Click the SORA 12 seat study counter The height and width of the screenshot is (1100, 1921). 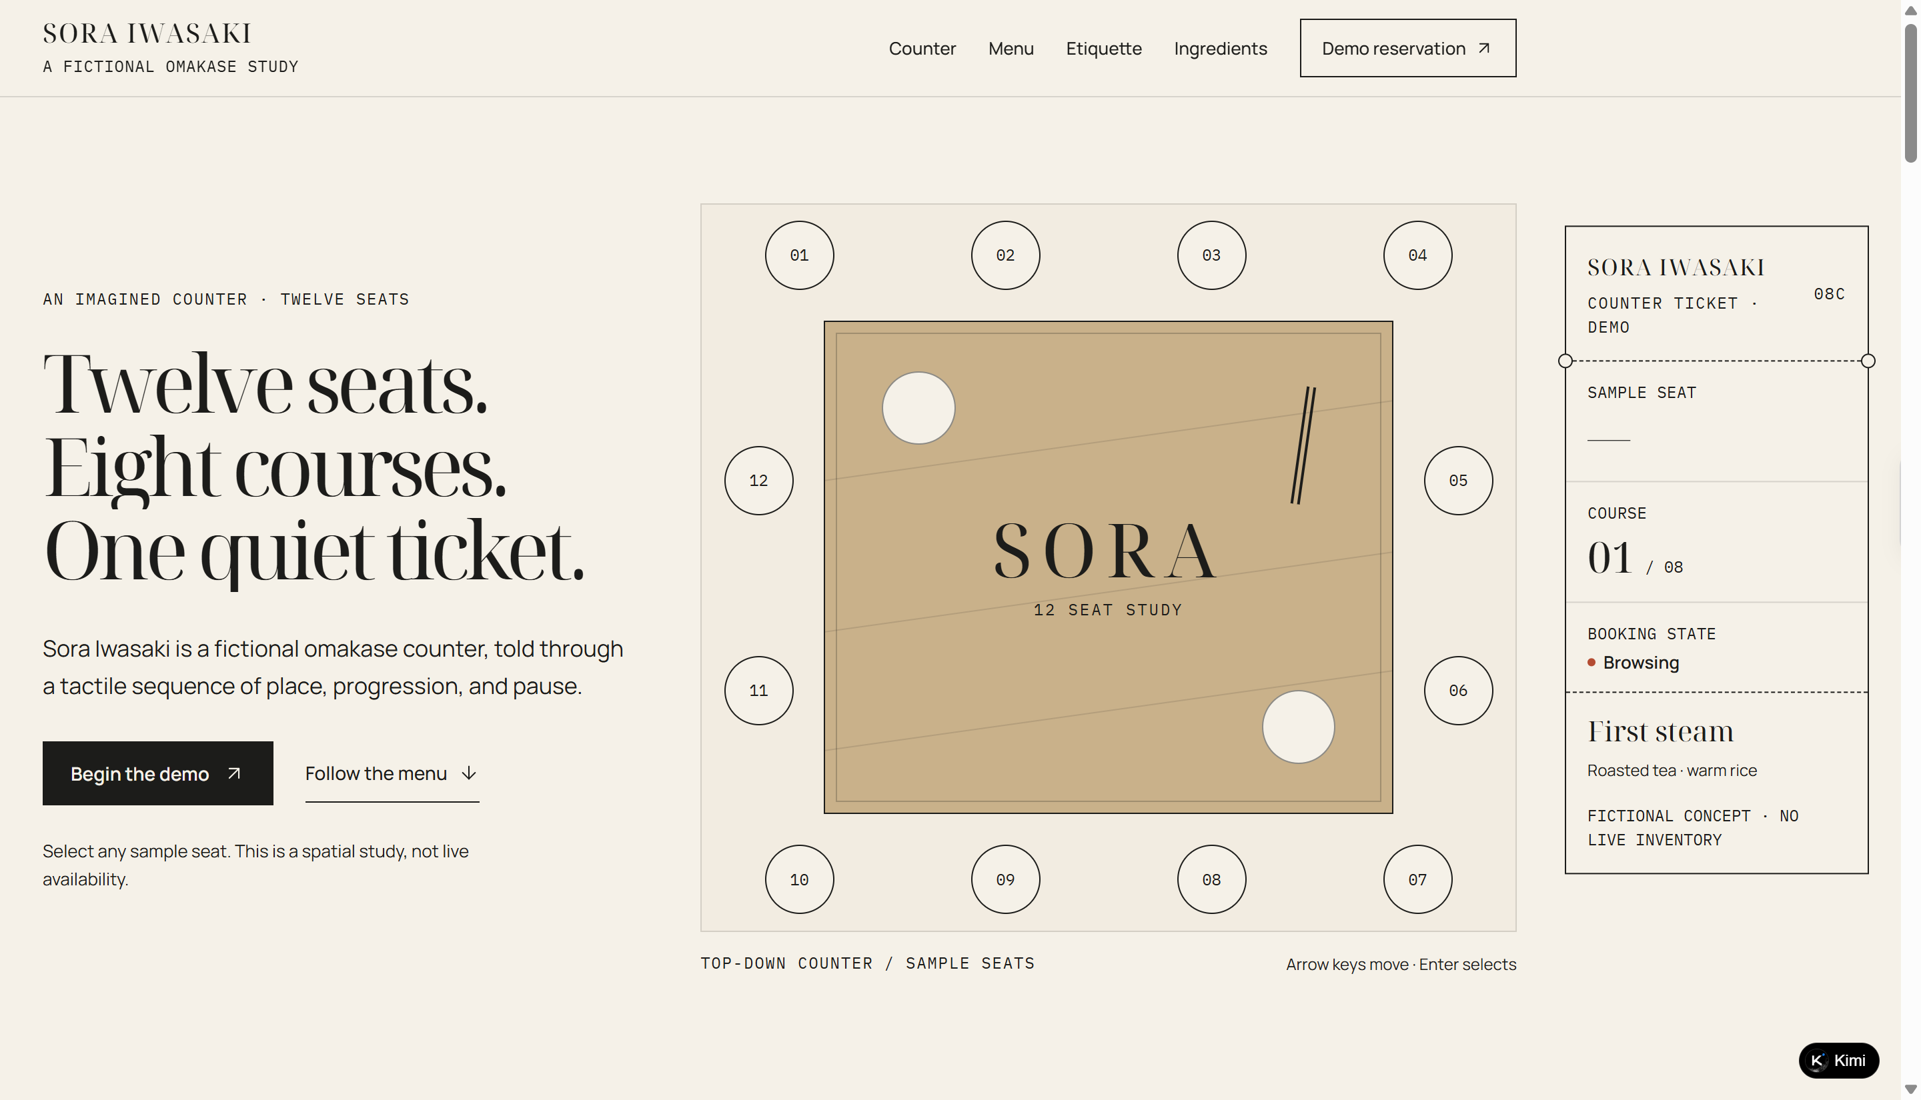[1108, 567]
